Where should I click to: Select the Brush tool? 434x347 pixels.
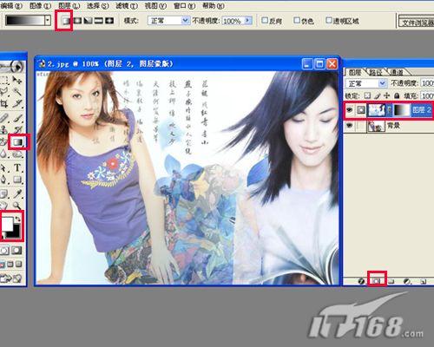tap(17, 118)
